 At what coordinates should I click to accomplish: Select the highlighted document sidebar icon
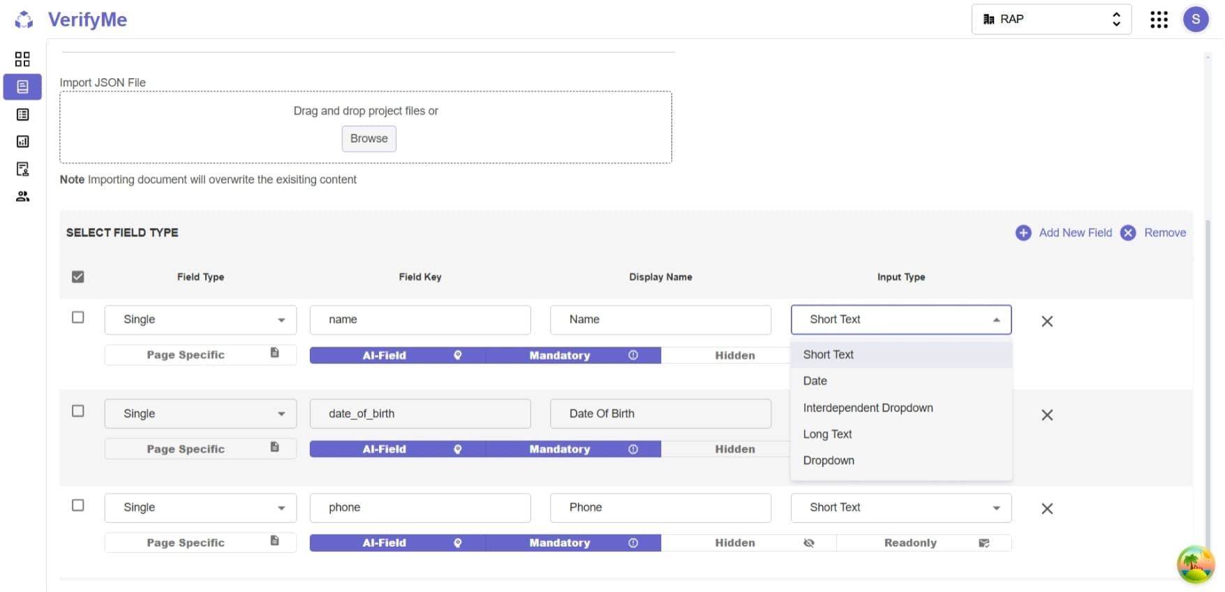22,87
